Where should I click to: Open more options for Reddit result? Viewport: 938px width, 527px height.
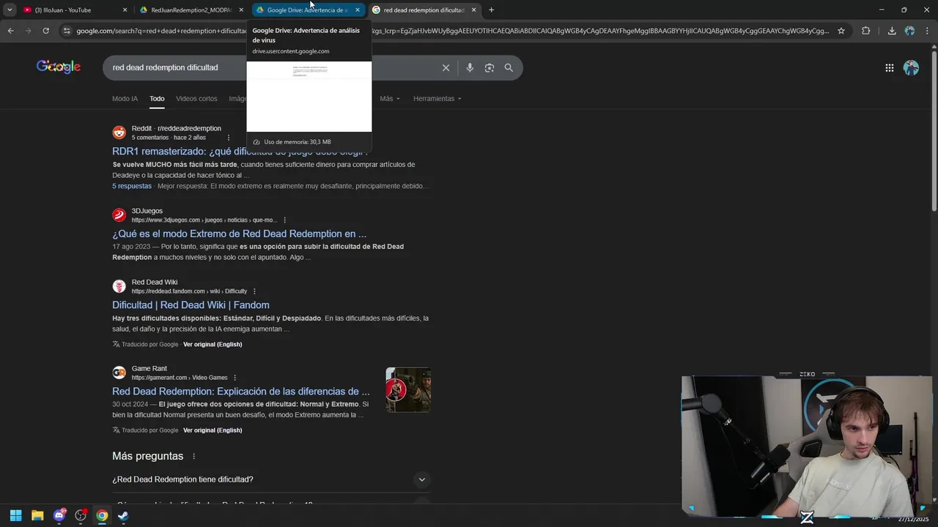click(229, 138)
